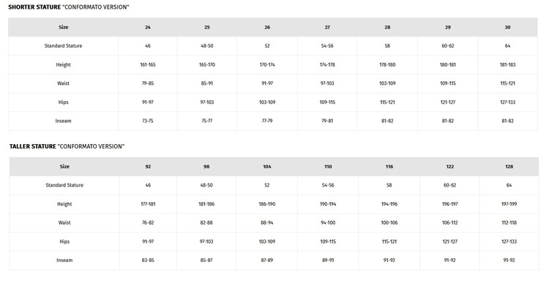Click the "TALLER STATURE" table heading
This screenshot has width=549, height=303.
(67, 146)
